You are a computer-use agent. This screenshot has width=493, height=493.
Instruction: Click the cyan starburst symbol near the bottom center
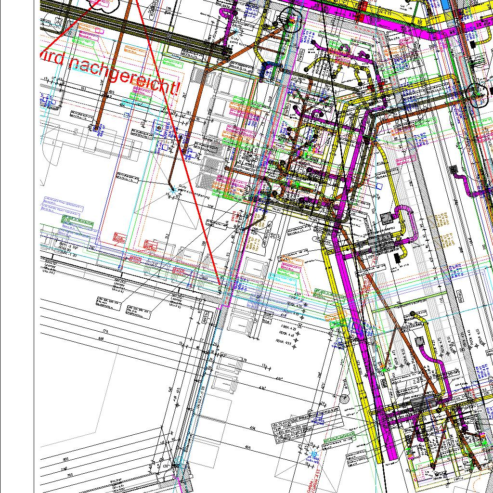point(314,454)
